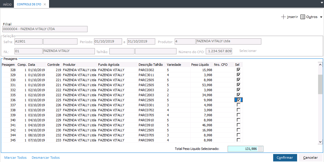324x162 pixels.
Task: Select the CONTROLE DE CFO tab
Action: tap(29, 4)
